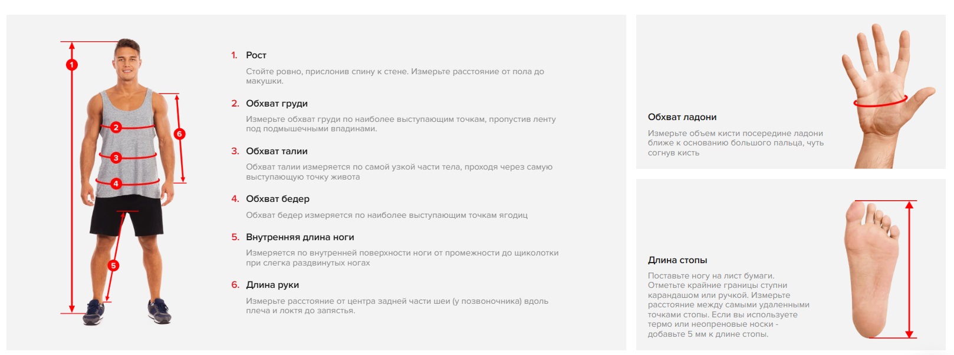Click the red vertical arrow beside the foot
Image resolution: width=954 pixels, height=355 pixels.
909,269
